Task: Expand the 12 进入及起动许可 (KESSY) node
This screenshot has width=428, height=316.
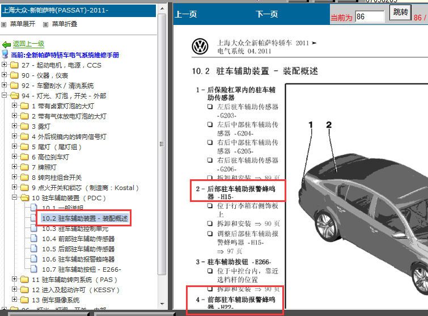Action: 15,289
